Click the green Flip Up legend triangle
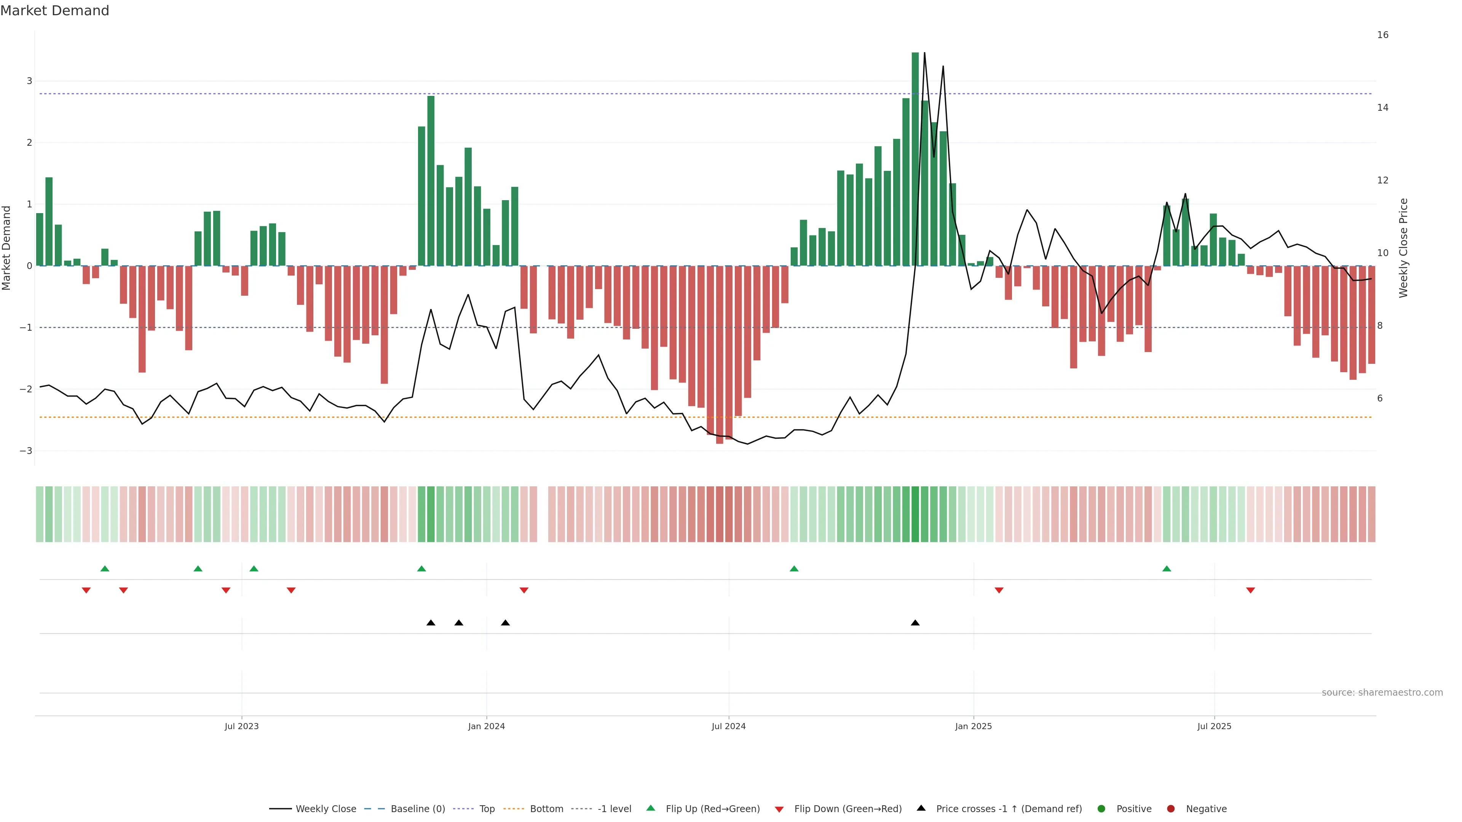The image size is (1462, 822). [x=650, y=808]
